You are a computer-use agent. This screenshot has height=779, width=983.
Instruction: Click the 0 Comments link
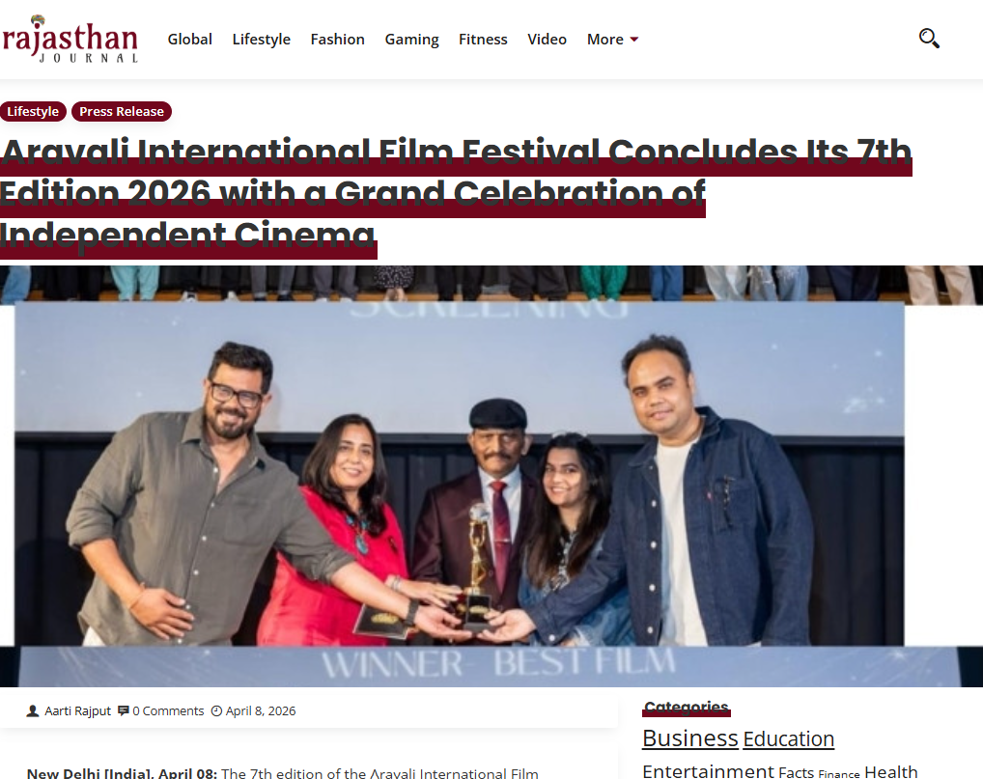(168, 710)
